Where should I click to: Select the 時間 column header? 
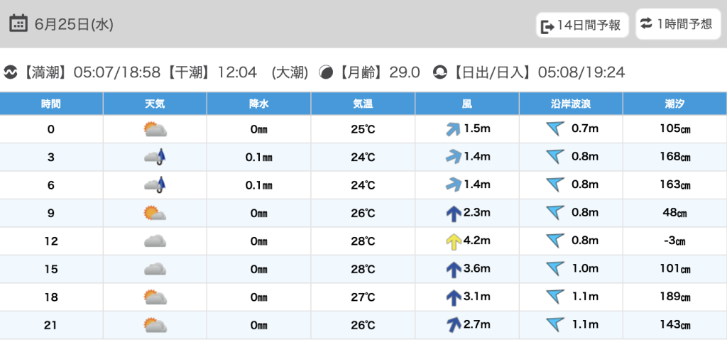(51, 104)
